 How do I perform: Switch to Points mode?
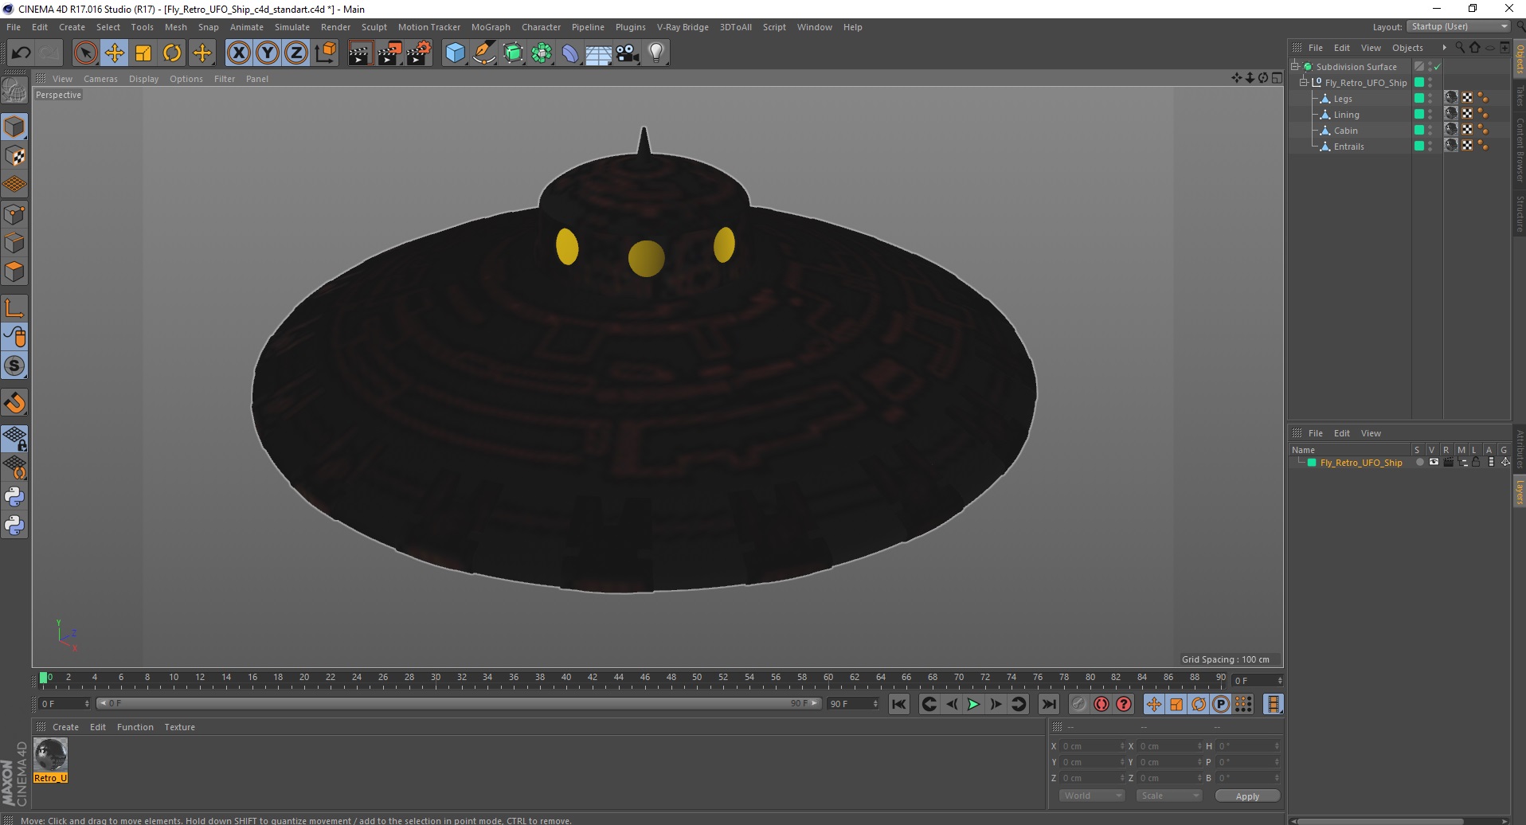[x=14, y=214]
